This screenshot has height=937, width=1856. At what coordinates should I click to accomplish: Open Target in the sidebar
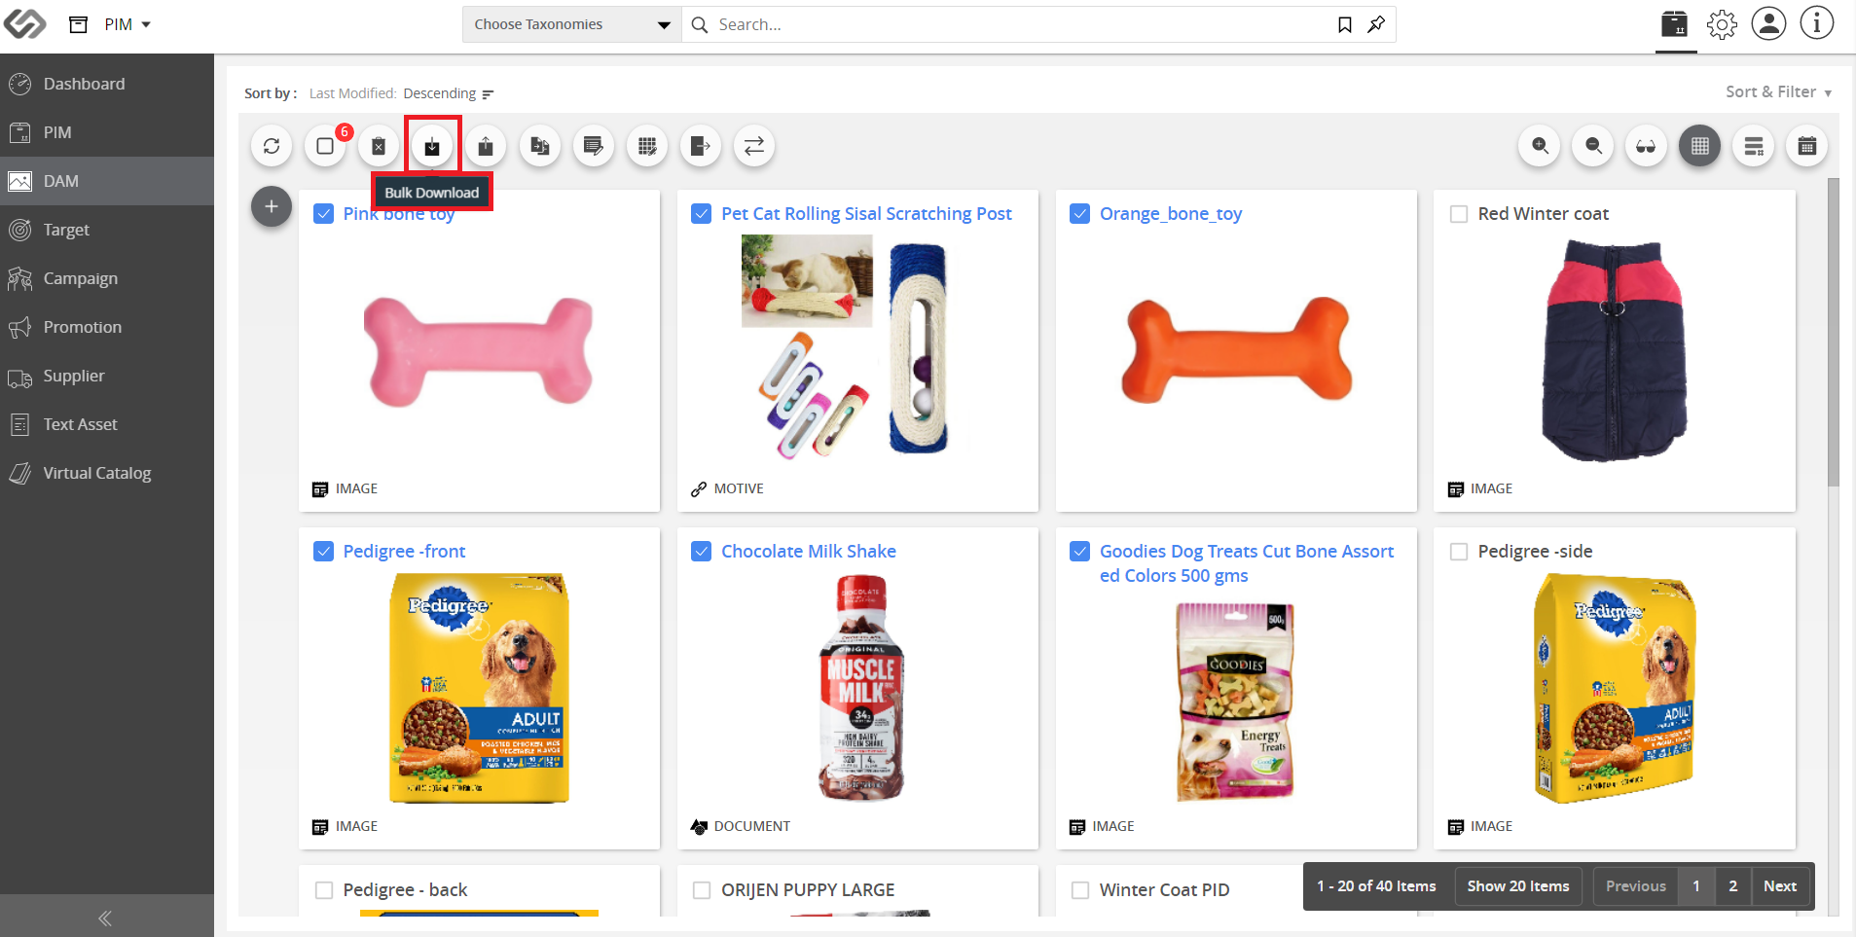(107, 230)
